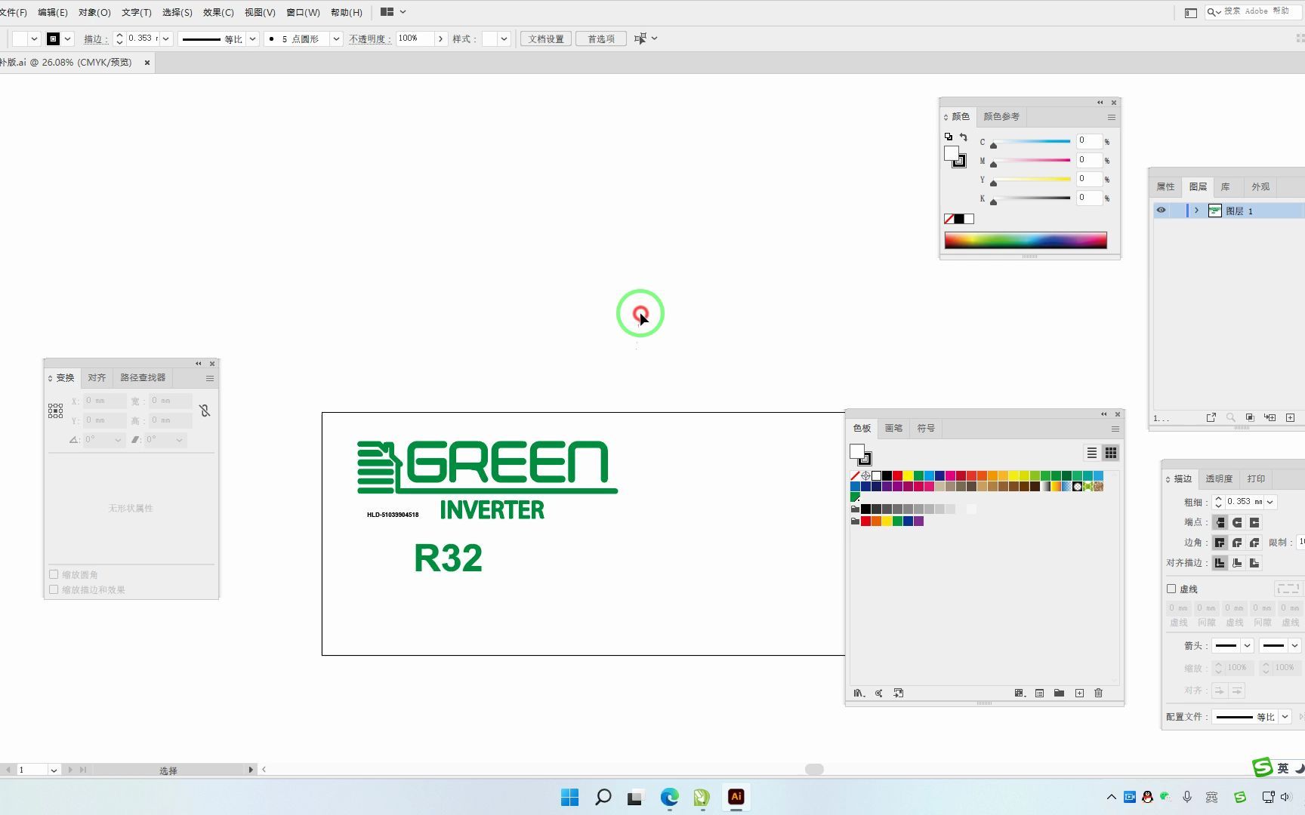Open the swatch libraries menu icon
Viewport: 1305px width, 815px height.
[859, 693]
